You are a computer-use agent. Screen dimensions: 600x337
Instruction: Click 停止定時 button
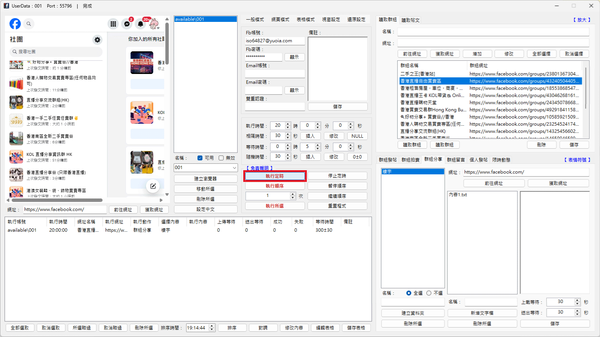pyautogui.click(x=337, y=176)
